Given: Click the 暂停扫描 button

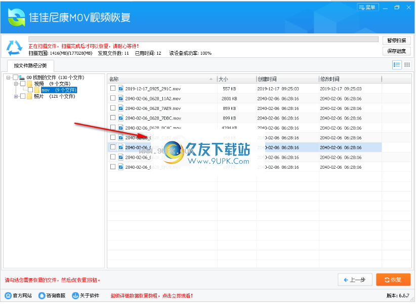Looking at the screenshot, I should 397,41.
